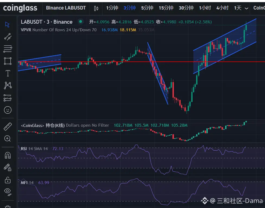
Task: Toggle hide all drawings eye icon
Action: click(8, 192)
